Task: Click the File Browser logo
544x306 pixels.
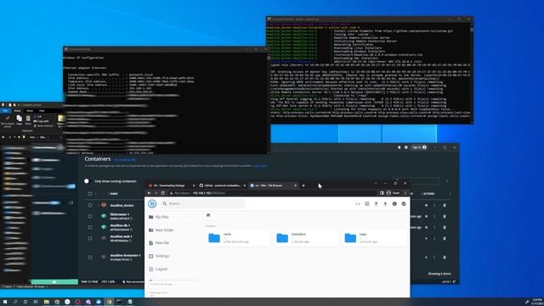Action: 152,204
